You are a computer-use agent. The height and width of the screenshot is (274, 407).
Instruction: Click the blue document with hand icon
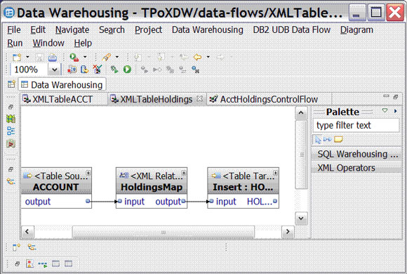pos(85,70)
